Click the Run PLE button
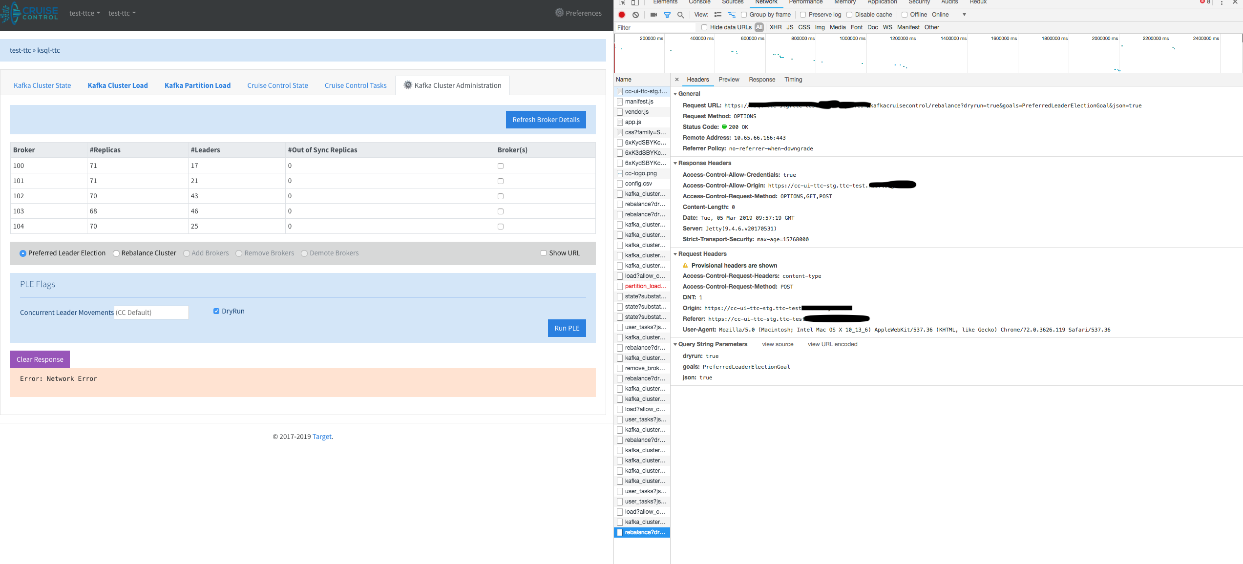Screen dimensions: 1243x564 point(567,328)
